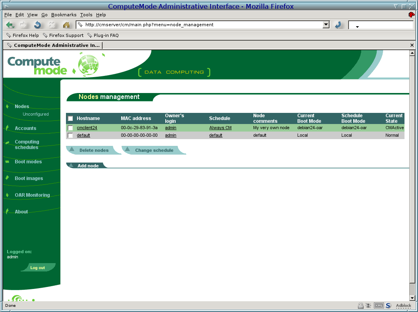
Task: Click the Go arrow beside the address bar
Action: point(338,25)
